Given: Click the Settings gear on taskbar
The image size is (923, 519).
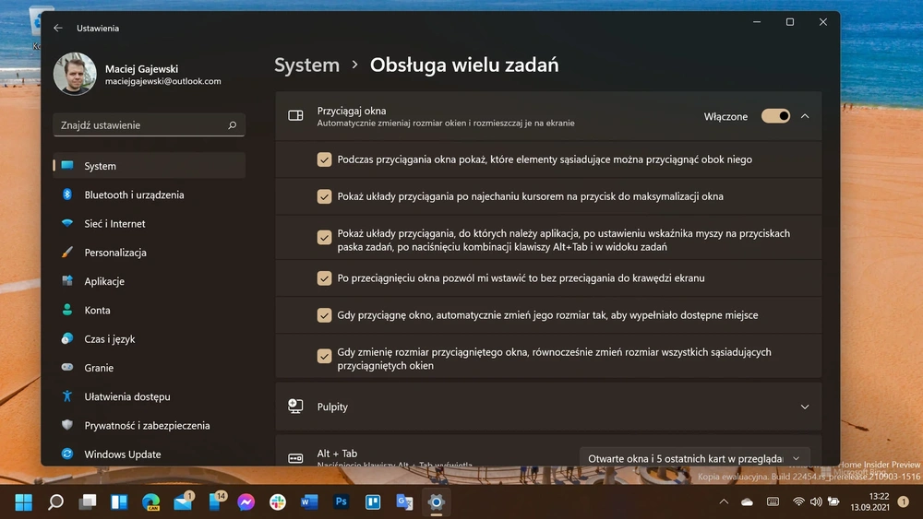Looking at the screenshot, I should (437, 502).
